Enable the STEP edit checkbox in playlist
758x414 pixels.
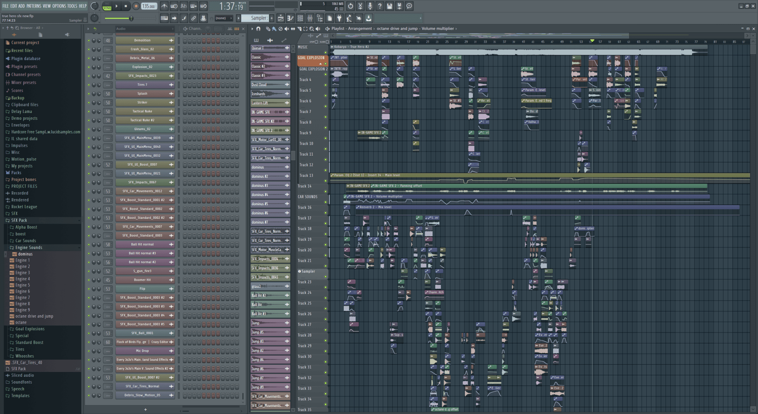(x=316, y=42)
